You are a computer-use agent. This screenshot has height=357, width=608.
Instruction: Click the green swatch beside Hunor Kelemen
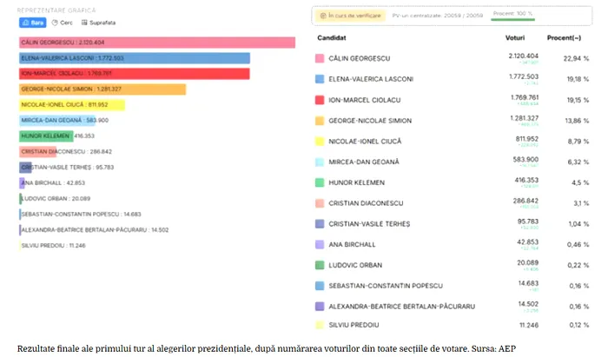coord(319,183)
